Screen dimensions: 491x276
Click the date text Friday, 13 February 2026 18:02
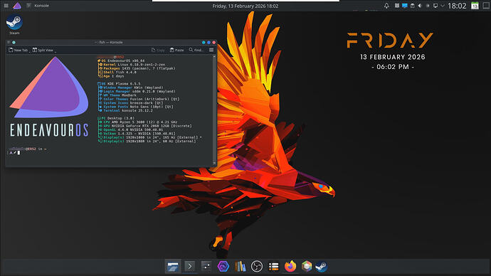(245, 6)
